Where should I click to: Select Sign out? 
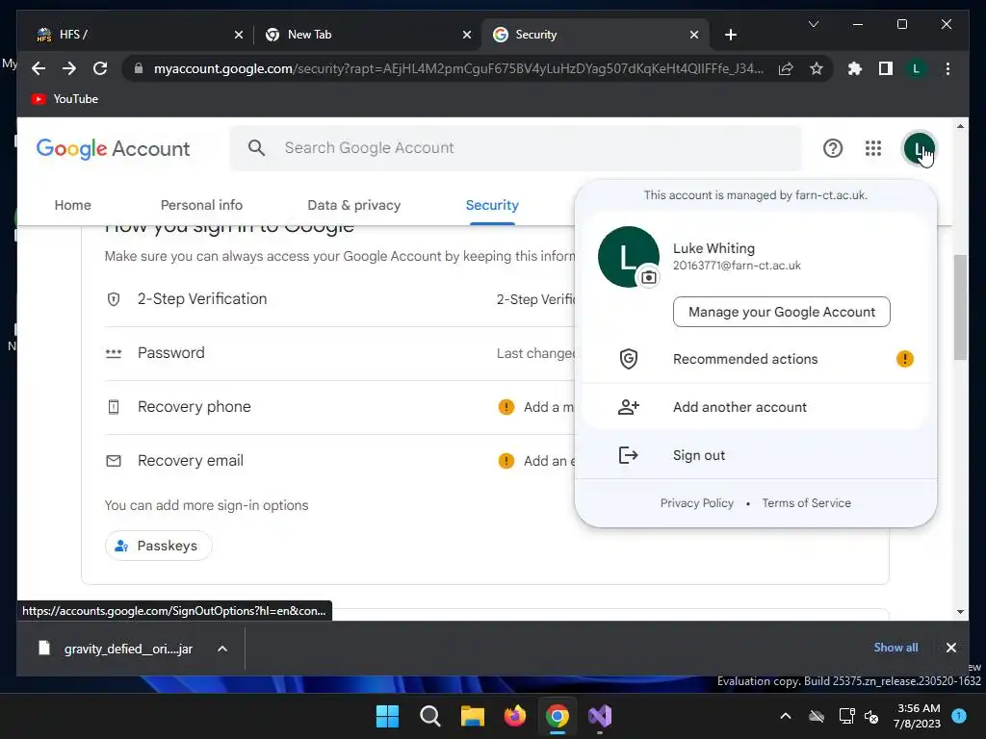pos(756,455)
